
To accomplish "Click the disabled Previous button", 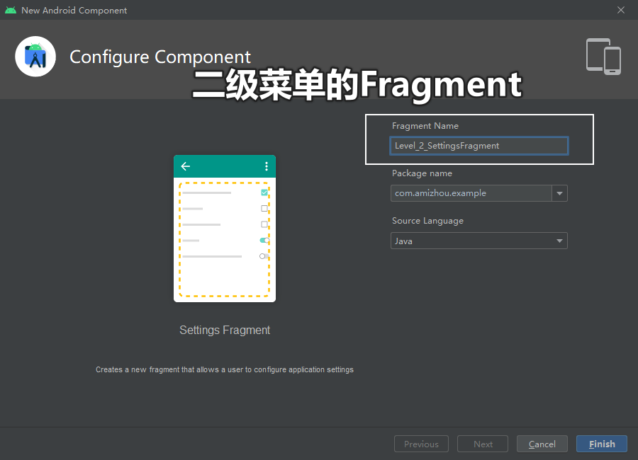I will tap(421, 444).
